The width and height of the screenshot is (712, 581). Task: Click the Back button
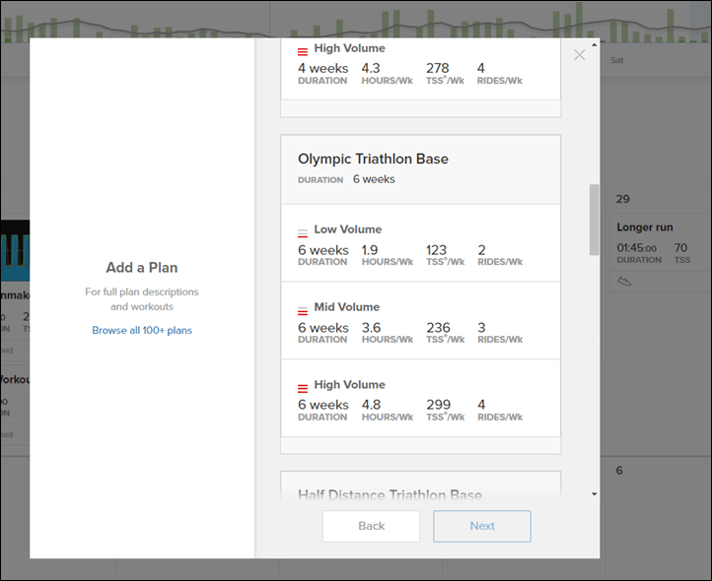[x=371, y=526]
